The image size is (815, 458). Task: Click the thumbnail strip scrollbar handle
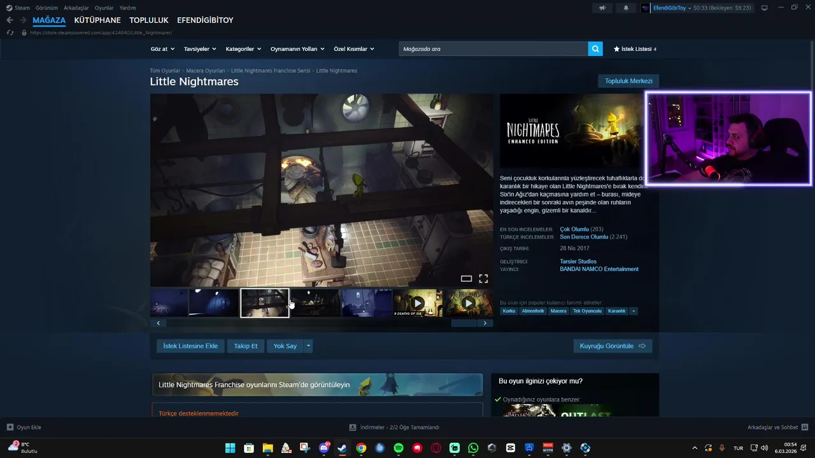click(x=464, y=323)
